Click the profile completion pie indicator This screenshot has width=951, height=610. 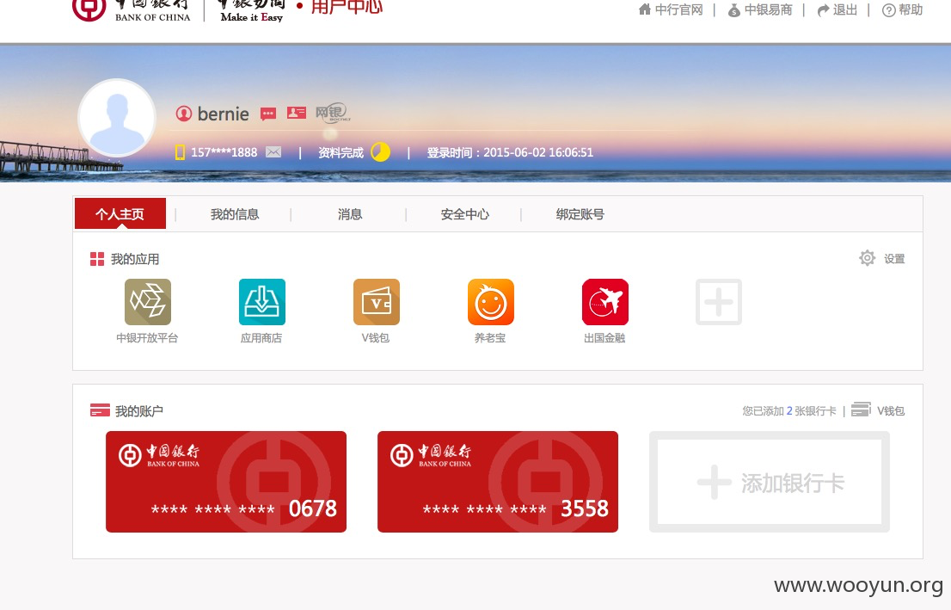point(380,151)
